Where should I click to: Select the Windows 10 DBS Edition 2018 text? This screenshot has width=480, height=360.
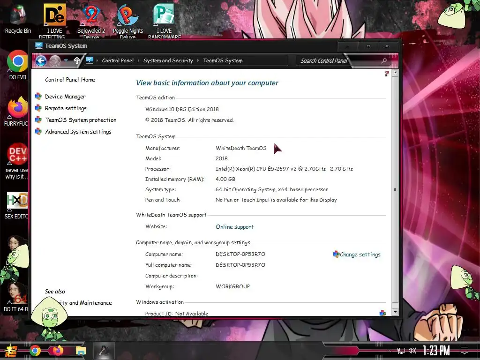182,109
